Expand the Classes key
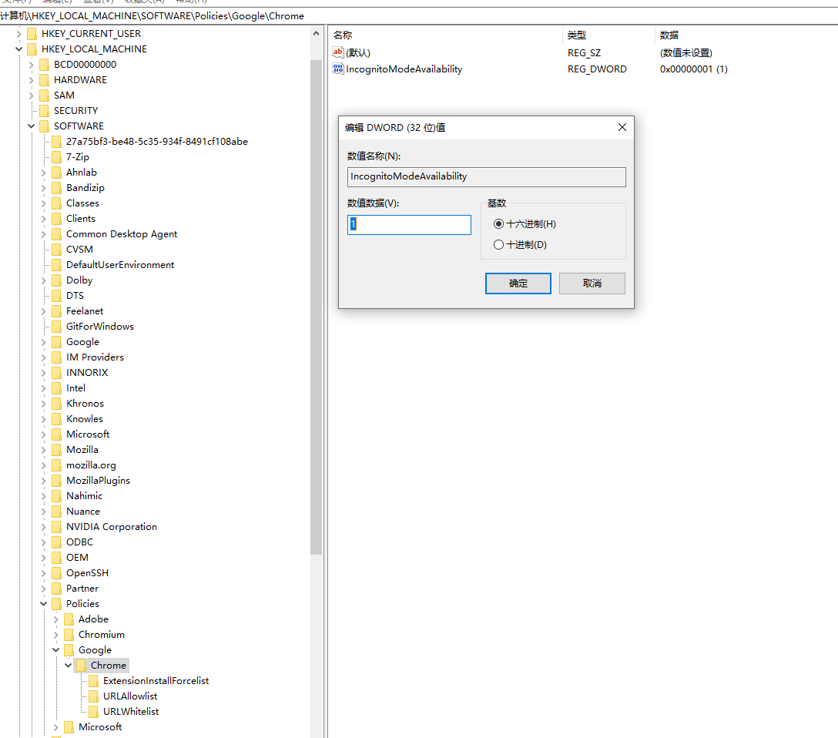This screenshot has width=838, height=738. click(43, 203)
